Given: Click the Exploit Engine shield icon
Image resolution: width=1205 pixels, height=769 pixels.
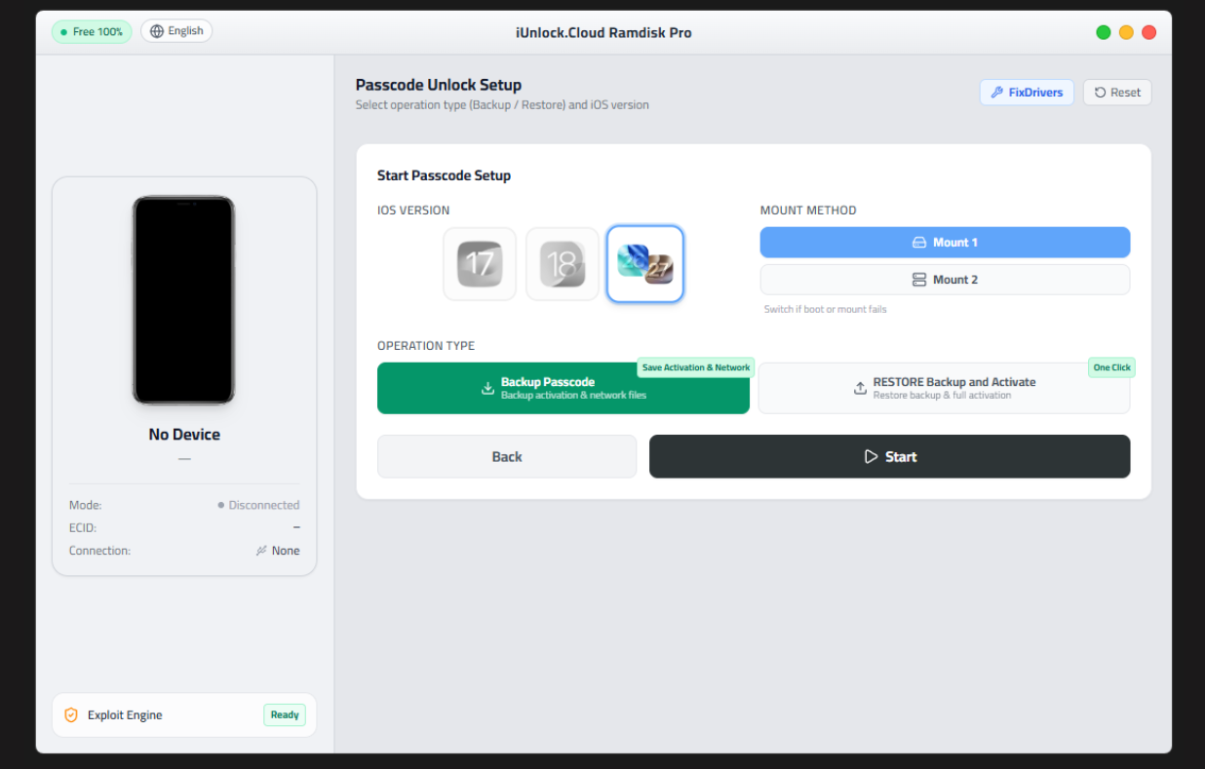Looking at the screenshot, I should click(70, 715).
